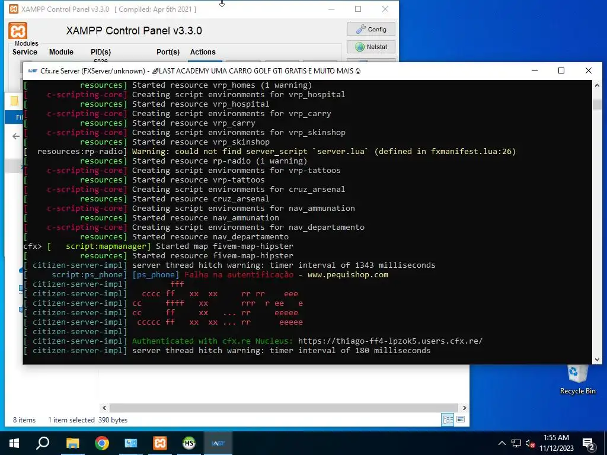Image resolution: width=607 pixels, height=455 pixels.
Task: Open Netstat in XAMPP Control Panel
Action: pyautogui.click(x=371, y=47)
